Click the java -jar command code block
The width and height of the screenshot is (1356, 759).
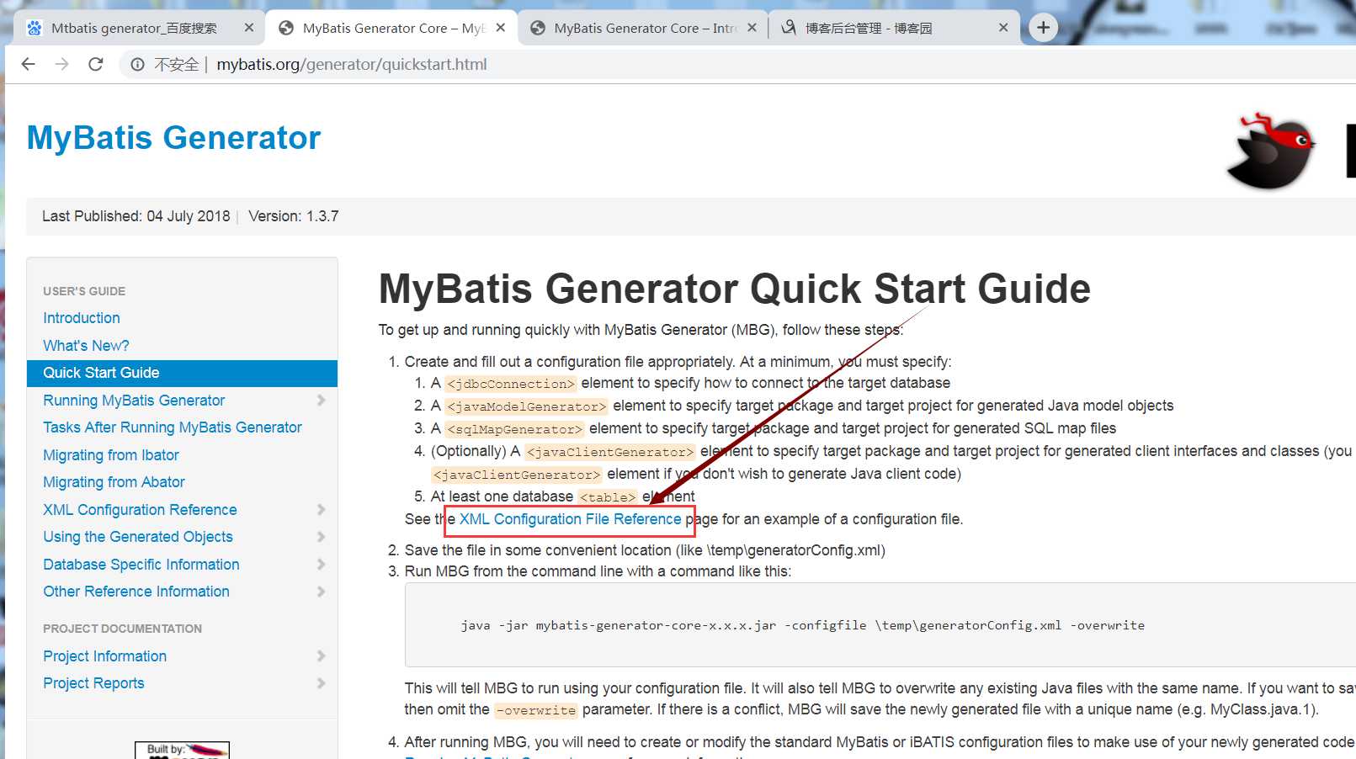[880, 625]
